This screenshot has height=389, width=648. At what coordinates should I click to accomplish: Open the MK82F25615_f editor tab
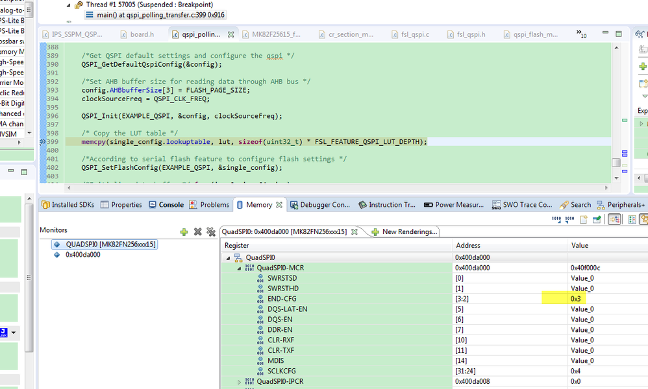[271, 34]
